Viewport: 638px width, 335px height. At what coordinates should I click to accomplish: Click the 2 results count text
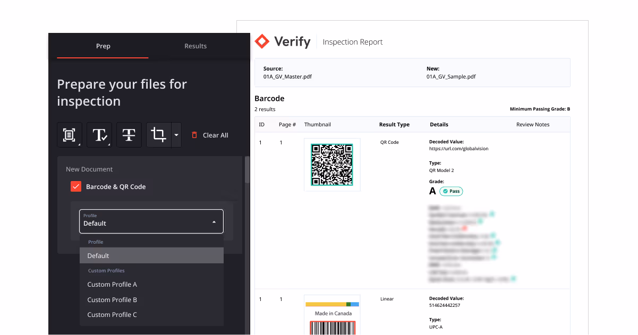pyautogui.click(x=265, y=109)
